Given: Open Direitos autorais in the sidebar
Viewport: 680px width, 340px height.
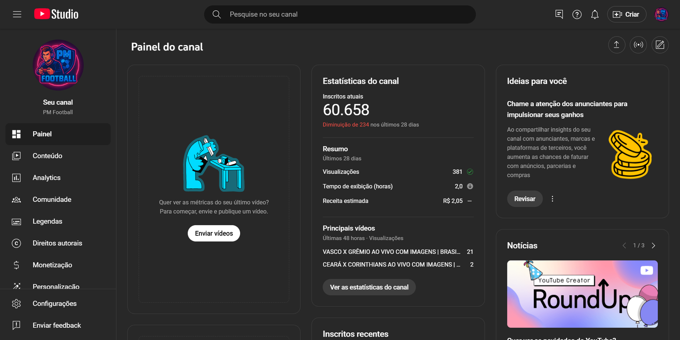Looking at the screenshot, I should (58, 243).
